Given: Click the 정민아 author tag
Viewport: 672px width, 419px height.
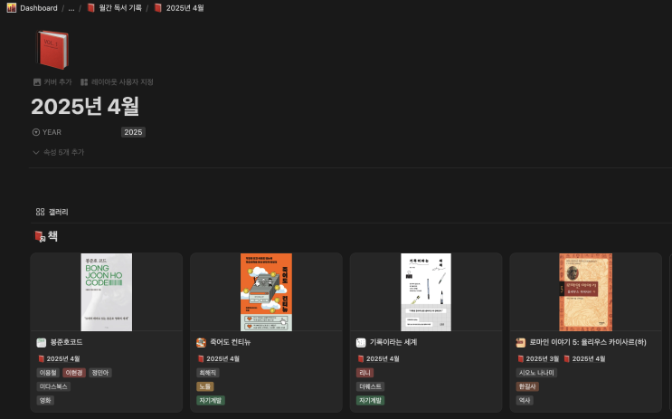Looking at the screenshot, I should pos(100,373).
